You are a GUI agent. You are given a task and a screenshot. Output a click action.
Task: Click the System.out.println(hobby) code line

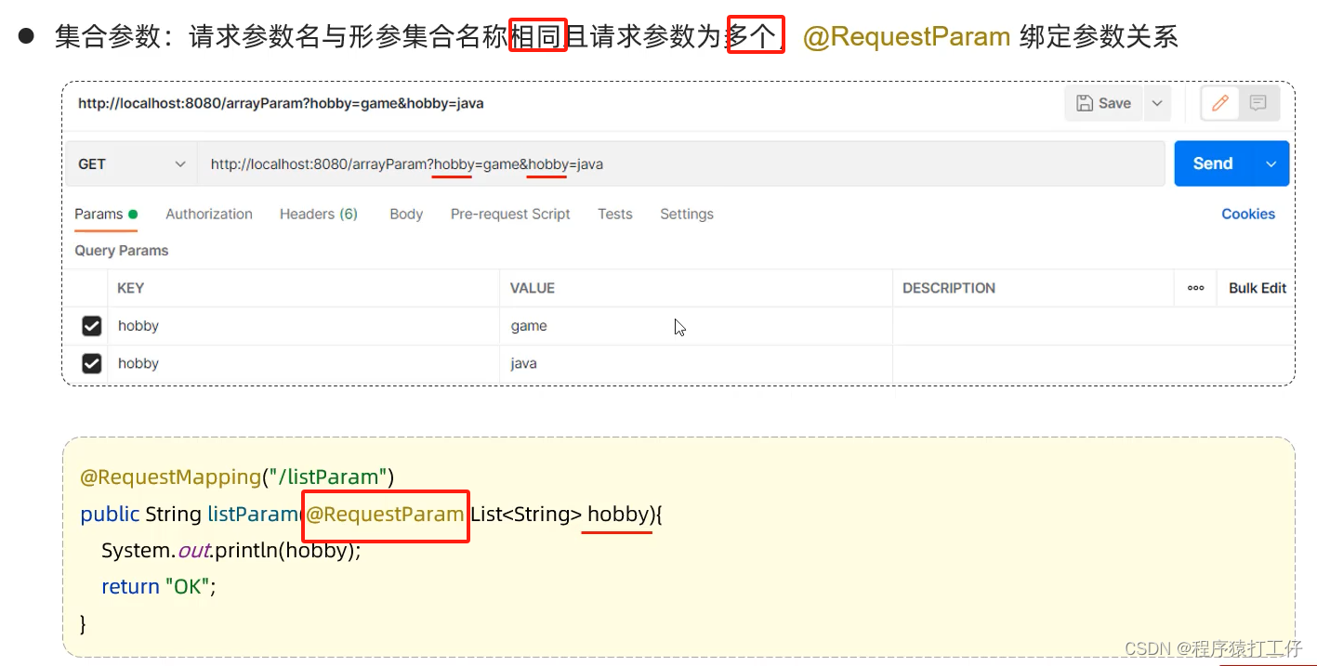click(230, 550)
